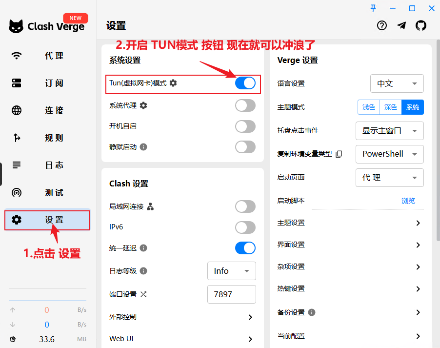Screen dimensions: 440x348
Task: Expand the 热键设置 hotkey settings row
Action: tap(418, 289)
